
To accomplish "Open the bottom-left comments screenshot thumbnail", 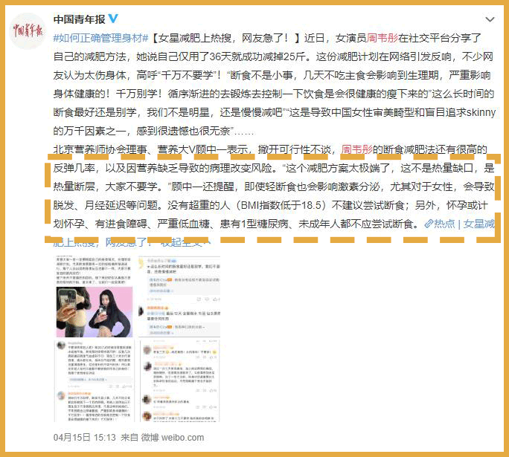I will [x=95, y=380].
